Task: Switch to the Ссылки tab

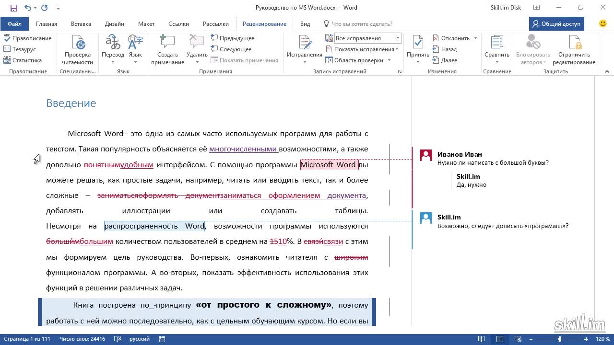Action: pos(177,24)
